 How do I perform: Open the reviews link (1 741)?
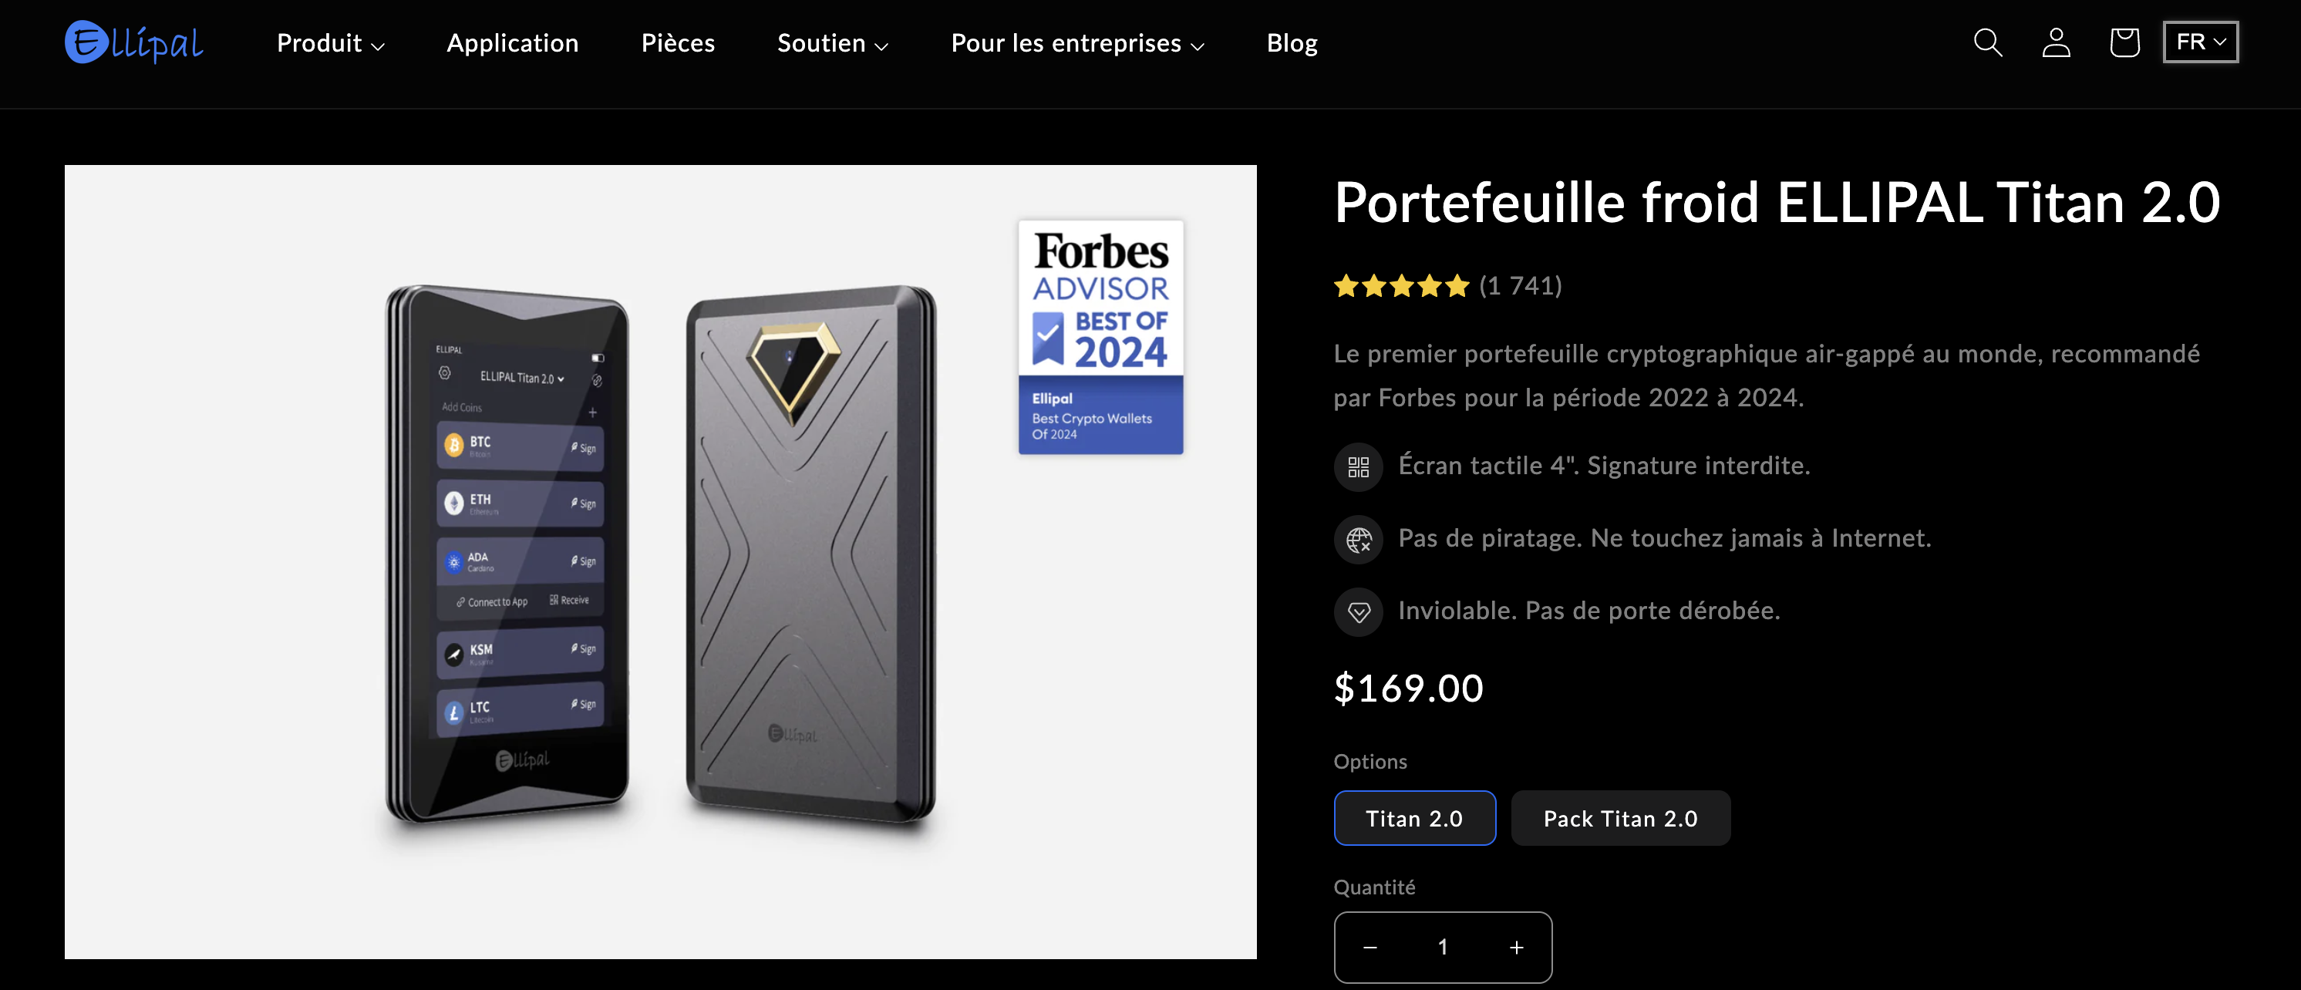click(1521, 286)
